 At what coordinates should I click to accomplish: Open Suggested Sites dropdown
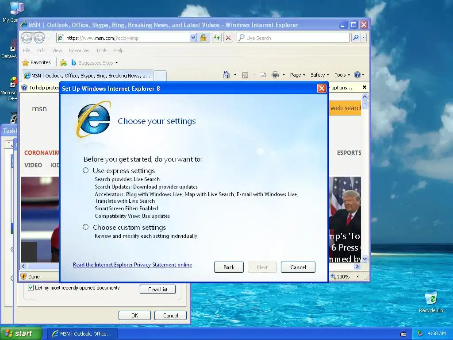(x=95, y=62)
